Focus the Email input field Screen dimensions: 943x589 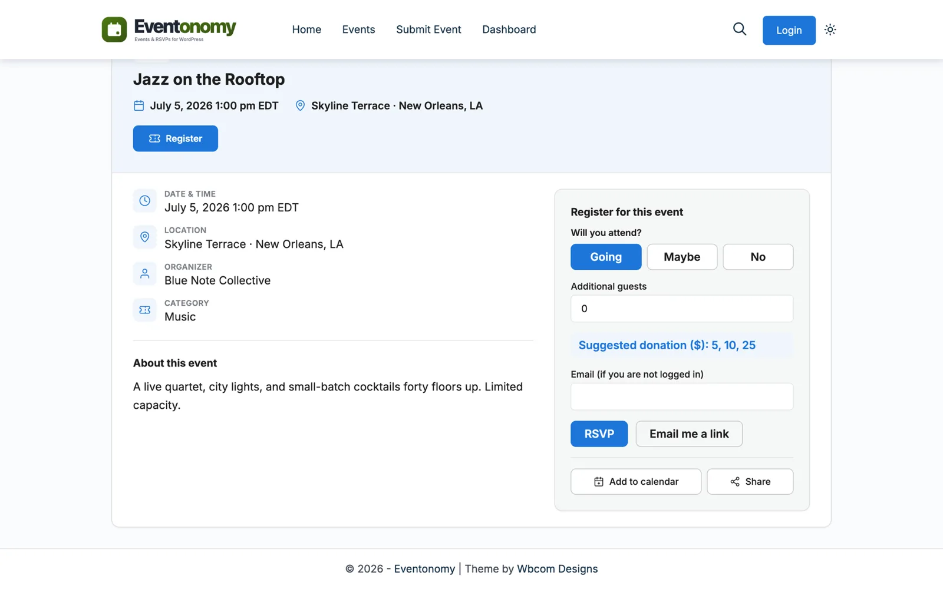click(x=682, y=396)
